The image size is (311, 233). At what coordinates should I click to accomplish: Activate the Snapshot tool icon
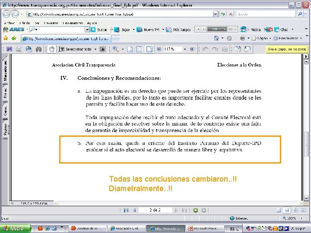102,49
